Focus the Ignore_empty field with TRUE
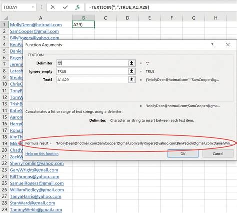The width and height of the screenshot is (237, 213). (92, 71)
